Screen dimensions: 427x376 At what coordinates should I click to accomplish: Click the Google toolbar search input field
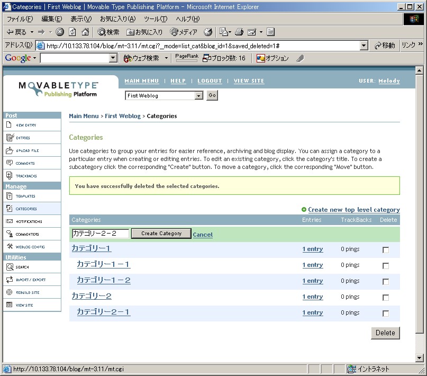75,58
